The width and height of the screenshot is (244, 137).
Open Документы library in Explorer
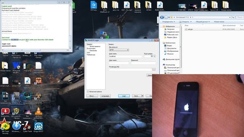[x=170, y=48]
